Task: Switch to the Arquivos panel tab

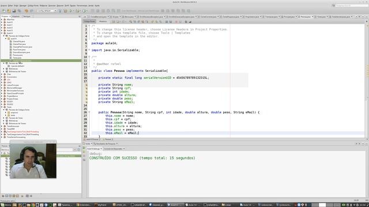Action: coord(16,17)
